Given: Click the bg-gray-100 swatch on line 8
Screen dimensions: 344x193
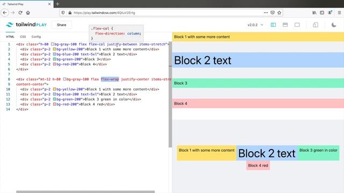Looking at the screenshot, I should click(64, 79).
